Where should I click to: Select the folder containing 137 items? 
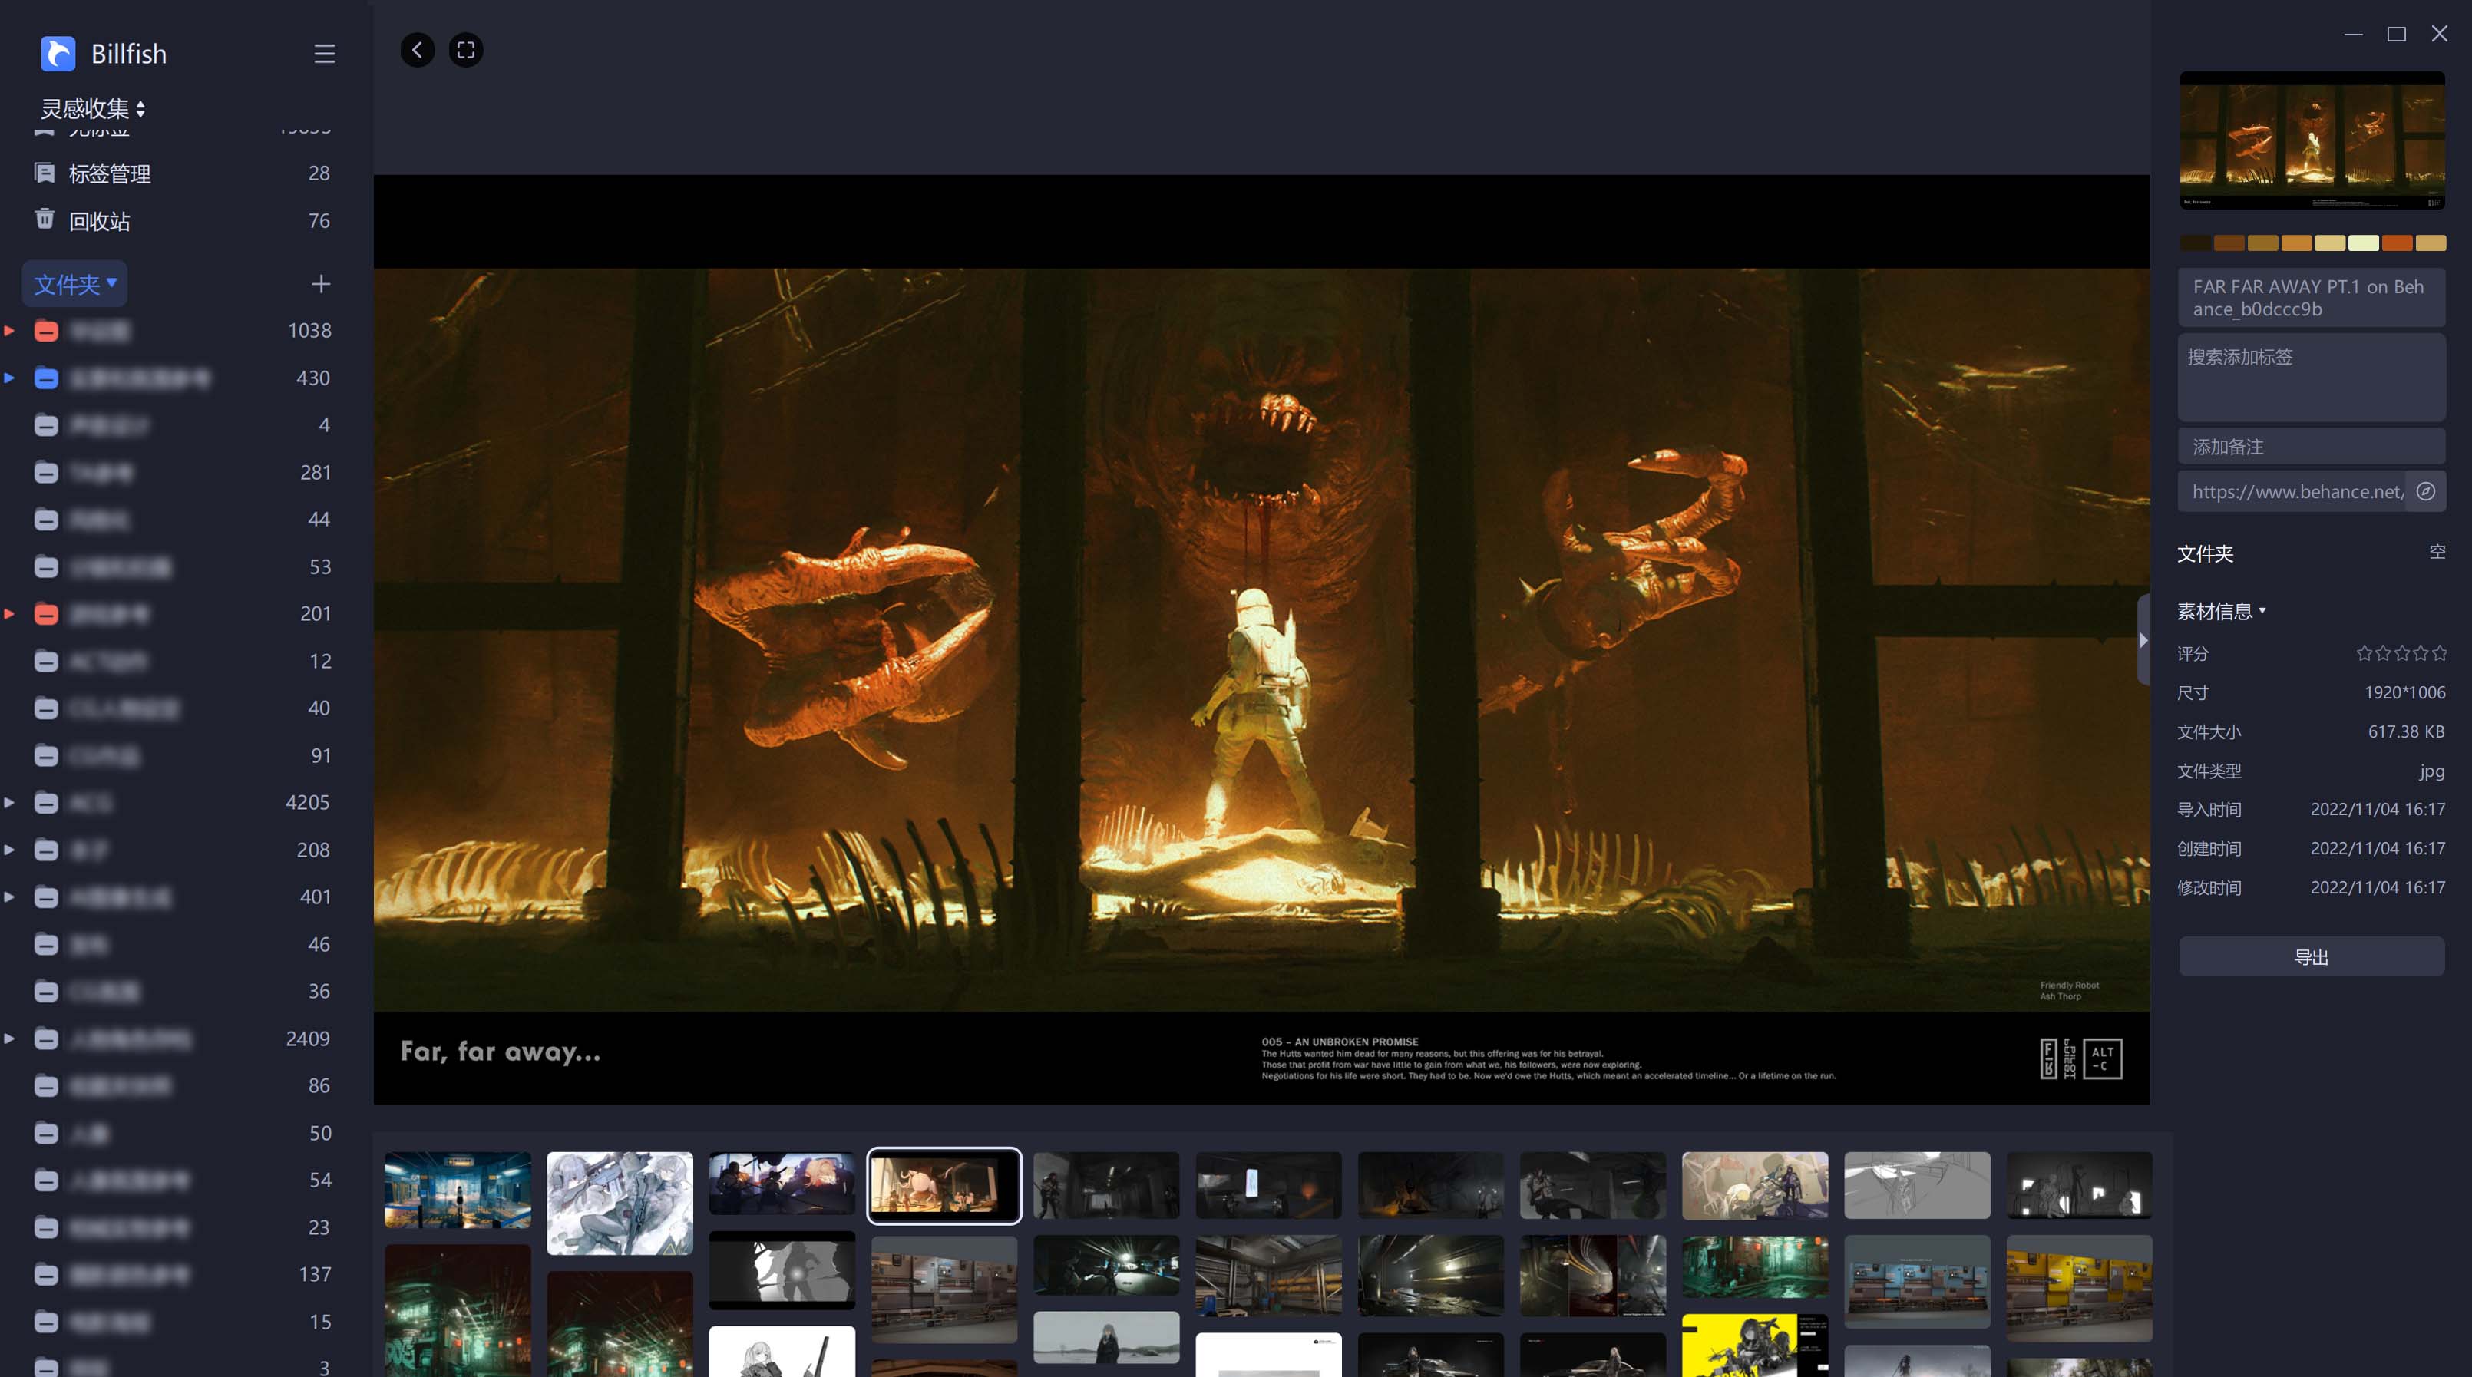coord(183,1274)
